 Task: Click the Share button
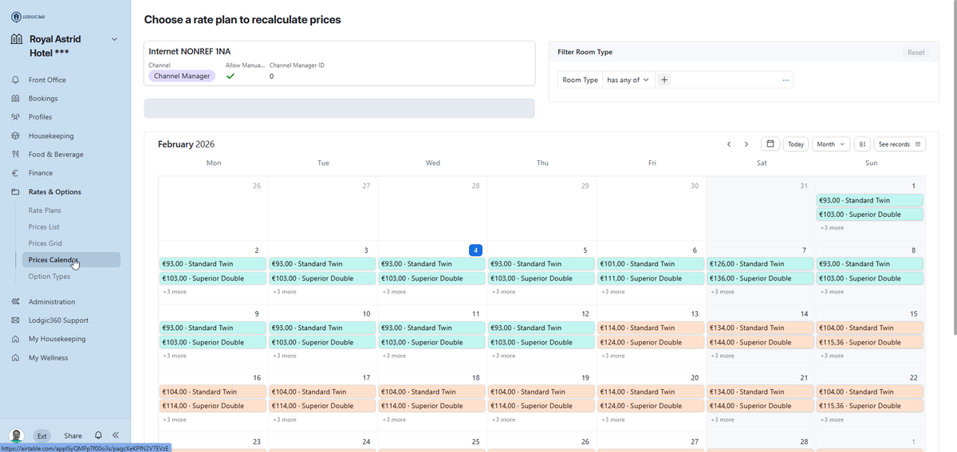pyautogui.click(x=73, y=436)
